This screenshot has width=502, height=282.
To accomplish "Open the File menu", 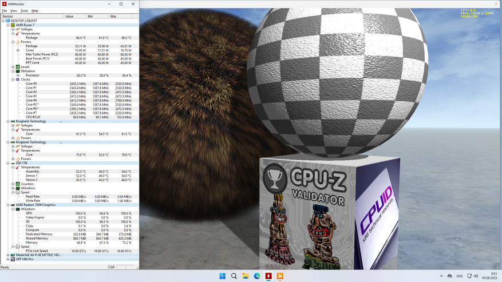I will (x=5, y=11).
